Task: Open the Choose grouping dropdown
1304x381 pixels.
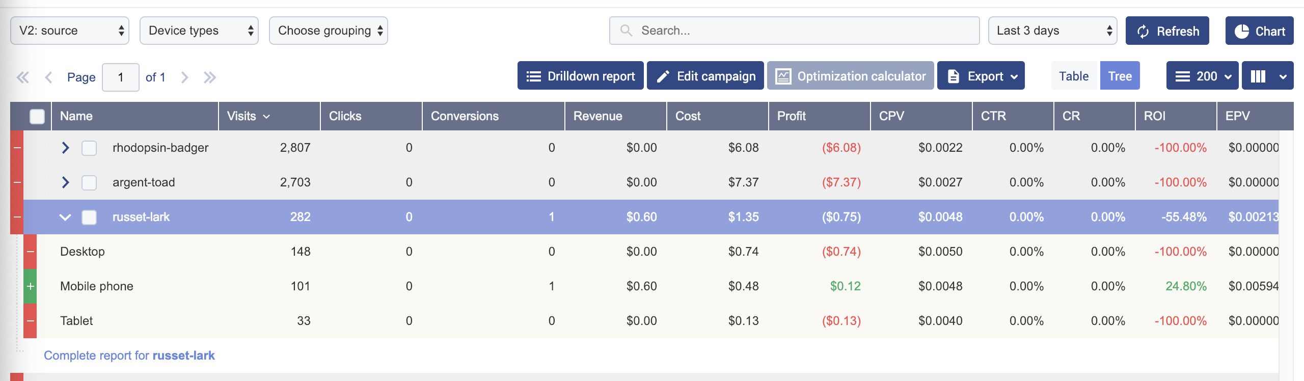Action: [328, 31]
